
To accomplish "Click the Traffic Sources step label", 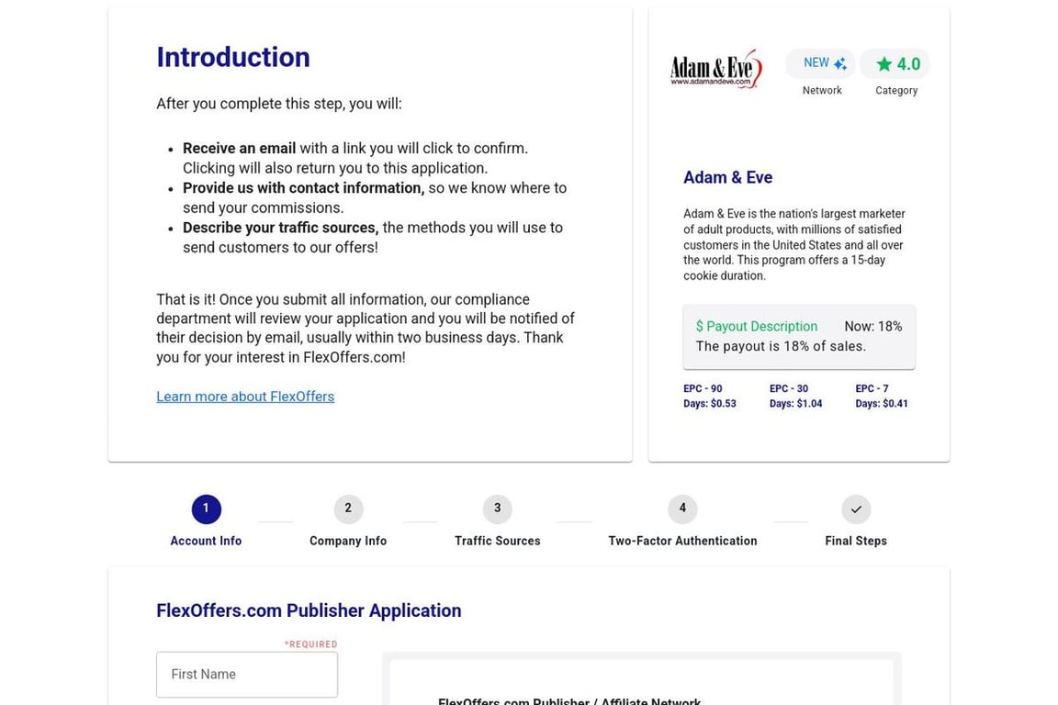I will click(497, 541).
